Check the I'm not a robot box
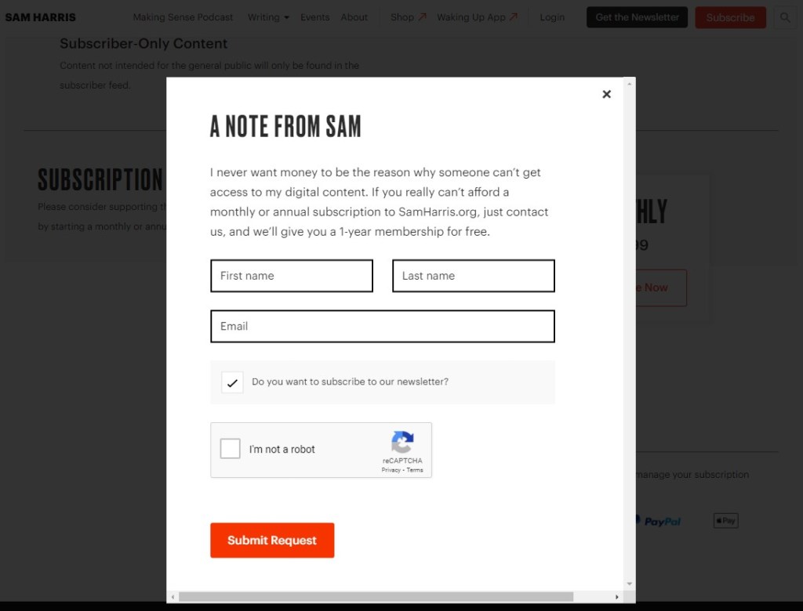Screen dimensions: 803x611 231,449
